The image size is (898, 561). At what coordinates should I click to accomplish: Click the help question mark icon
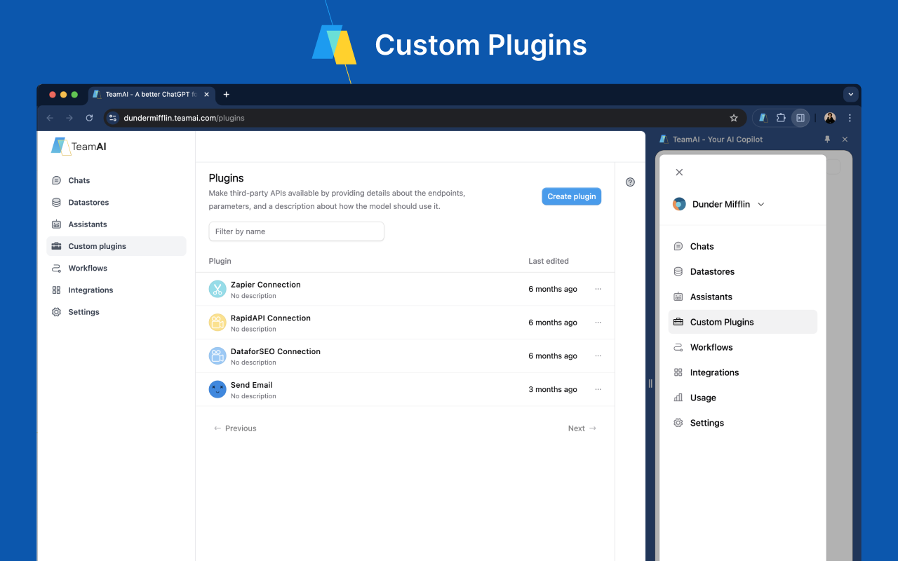[630, 182]
